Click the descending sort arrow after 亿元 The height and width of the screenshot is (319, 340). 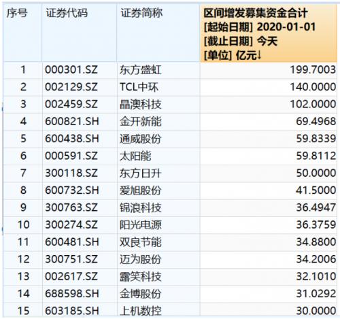point(259,55)
